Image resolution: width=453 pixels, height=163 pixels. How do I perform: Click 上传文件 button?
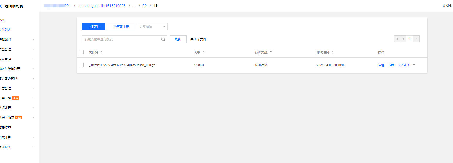(94, 26)
